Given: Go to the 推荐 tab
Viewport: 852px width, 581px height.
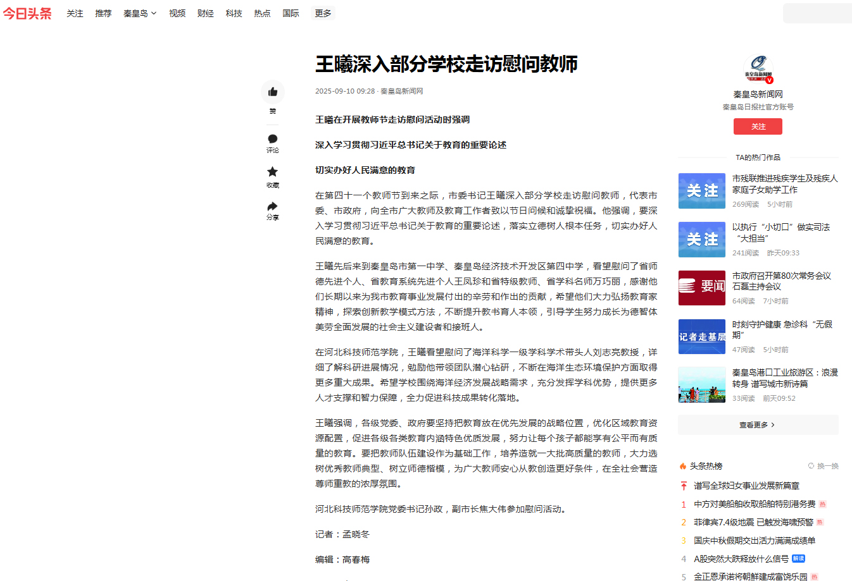Looking at the screenshot, I should pos(103,13).
